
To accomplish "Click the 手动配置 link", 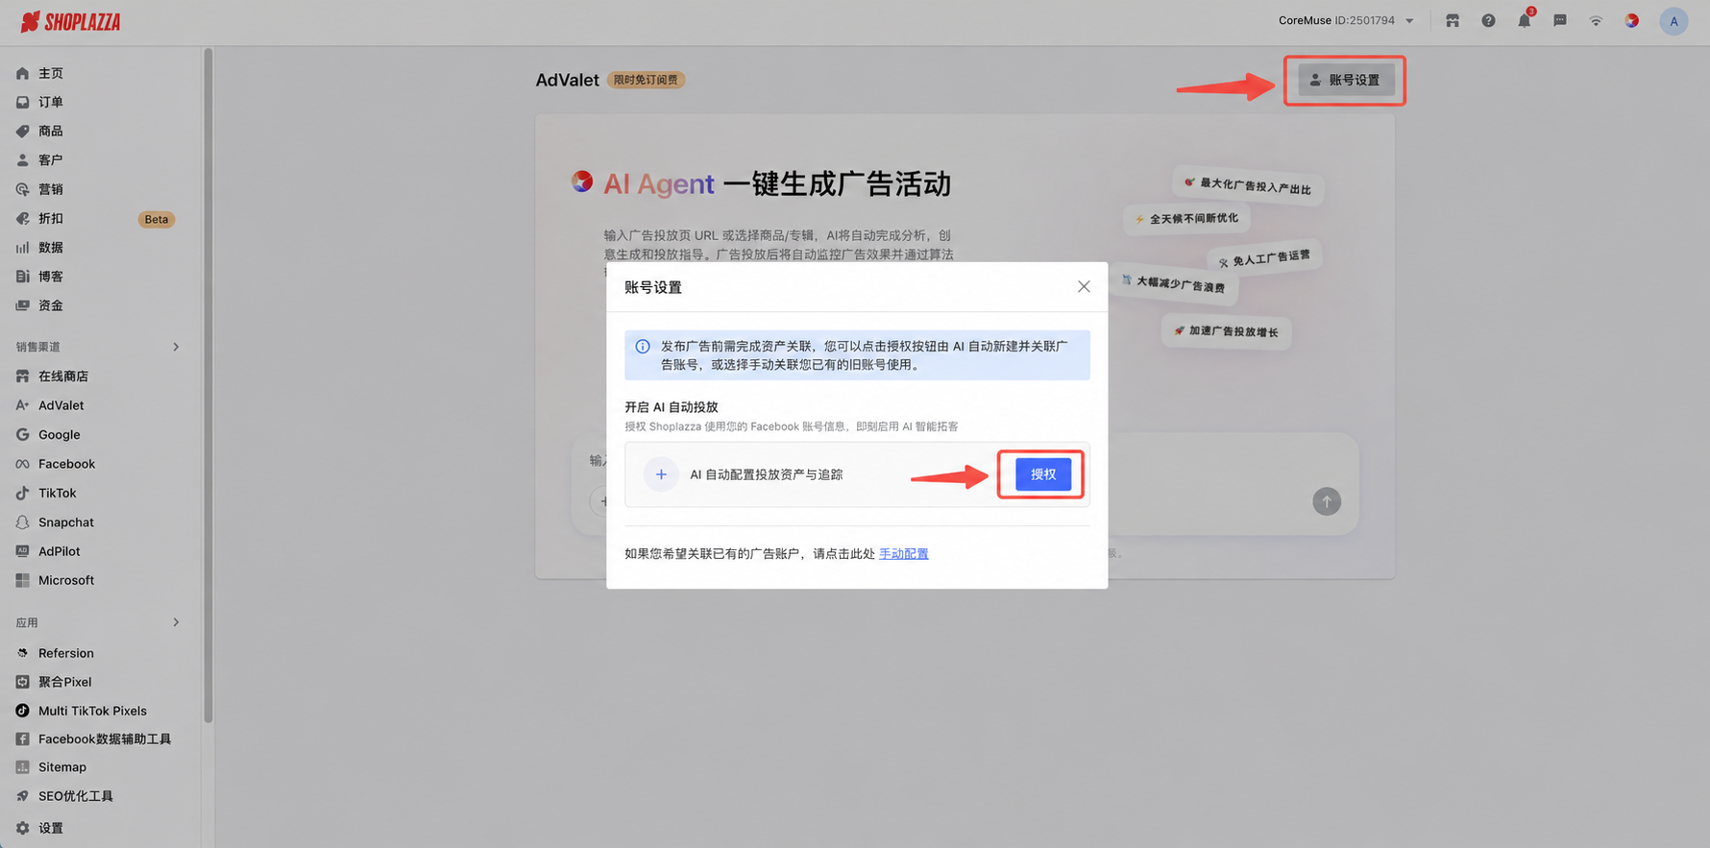I will tap(904, 554).
